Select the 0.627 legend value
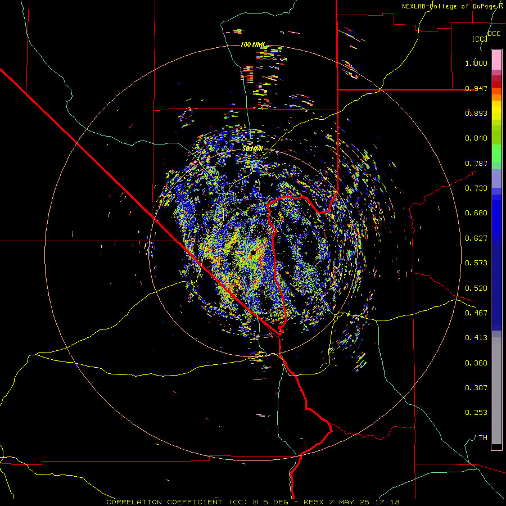Screen dimensions: 506x506 tap(476, 238)
